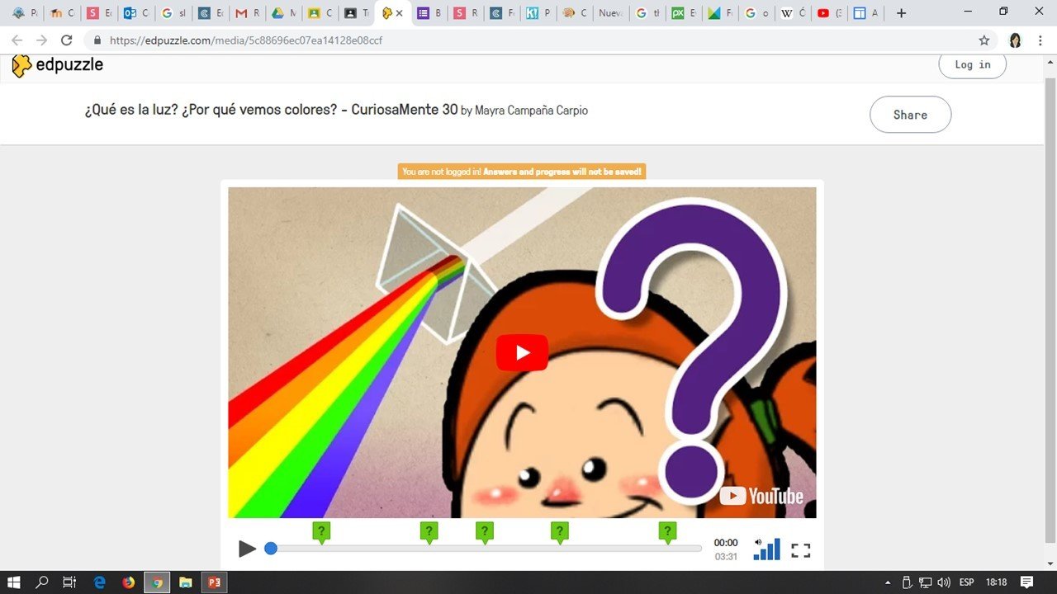Click the Share button
Screen dimensions: 1057x594
[910, 115]
